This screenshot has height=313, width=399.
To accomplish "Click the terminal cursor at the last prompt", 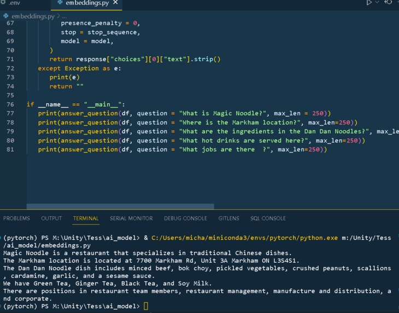I will coord(146,306).
